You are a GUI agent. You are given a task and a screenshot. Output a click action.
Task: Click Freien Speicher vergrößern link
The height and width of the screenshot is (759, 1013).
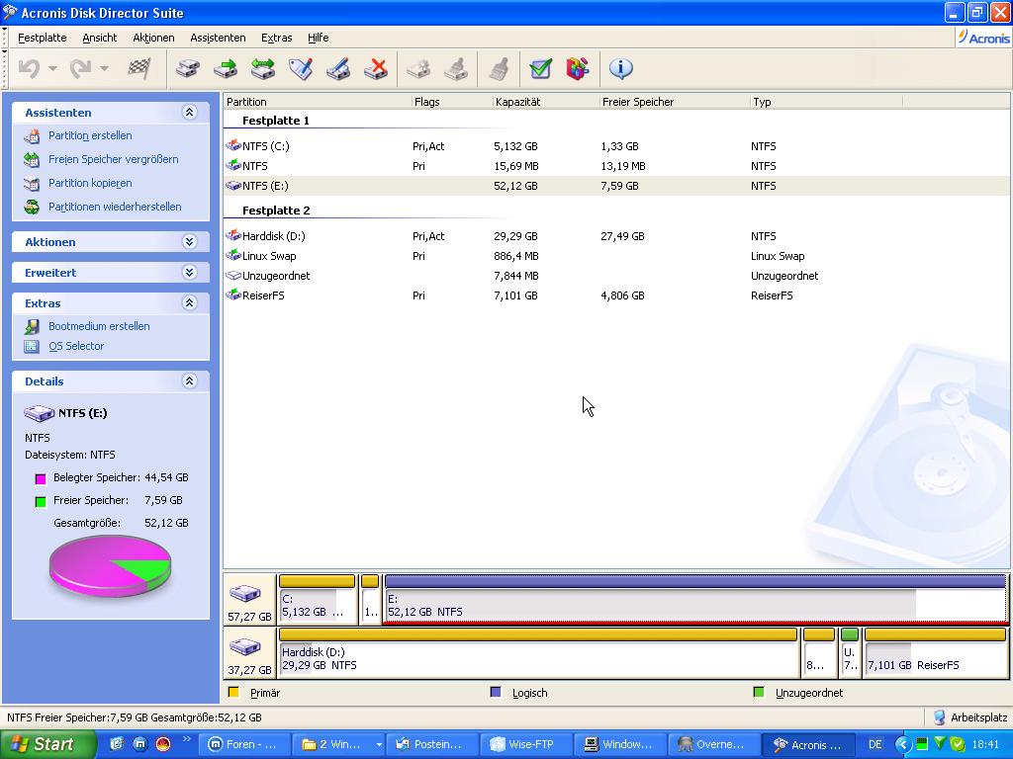113,159
